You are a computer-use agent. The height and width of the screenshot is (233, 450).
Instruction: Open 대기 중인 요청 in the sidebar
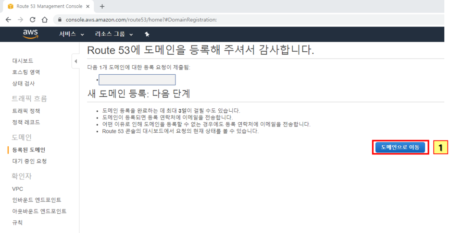(x=29, y=162)
